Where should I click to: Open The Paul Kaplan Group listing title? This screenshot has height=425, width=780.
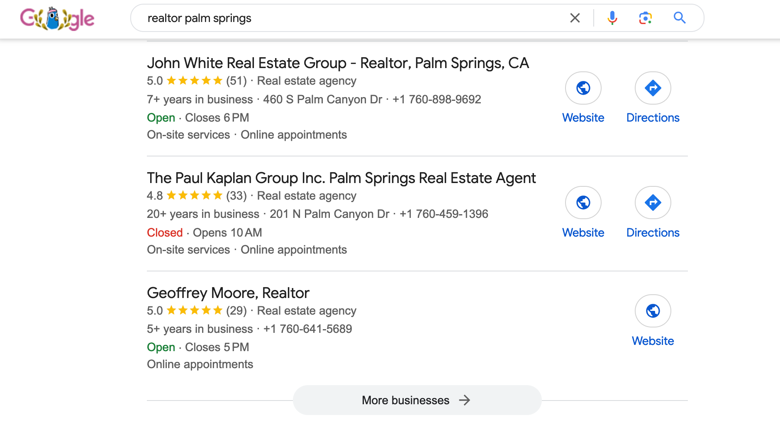pyautogui.click(x=341, y=178)
